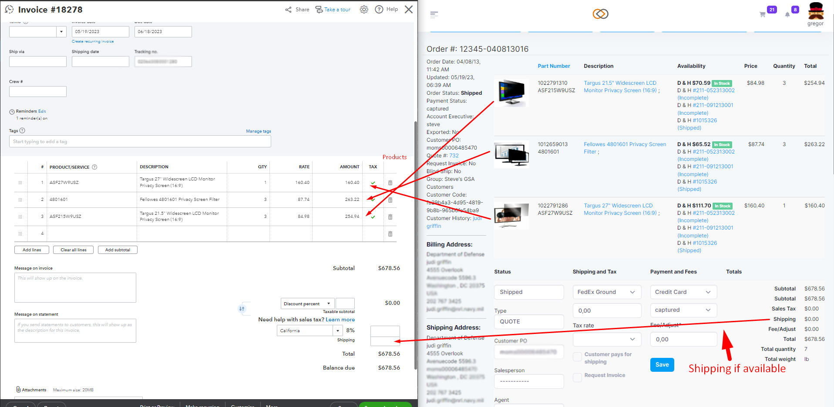
Task: Click the Part Number column header
Action: 554,66
